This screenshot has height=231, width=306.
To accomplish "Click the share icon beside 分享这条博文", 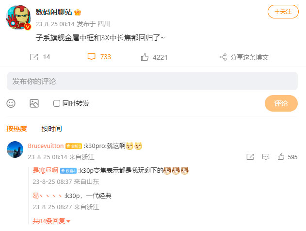I will tap(223, 57).
